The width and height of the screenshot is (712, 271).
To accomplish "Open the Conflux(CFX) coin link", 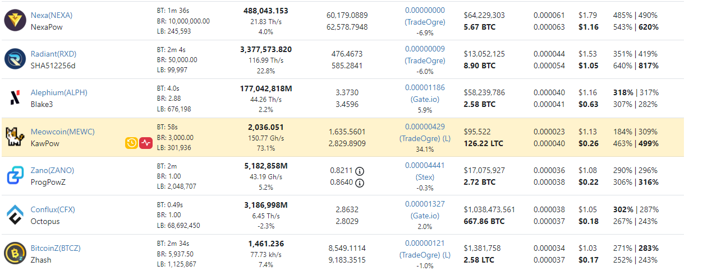I will pyautogui.click(x=53, y=209).
